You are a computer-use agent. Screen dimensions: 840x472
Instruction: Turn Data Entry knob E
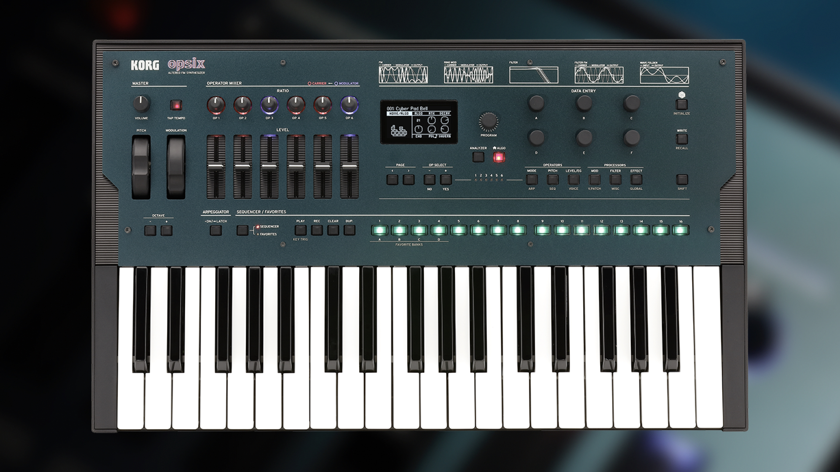pos(584,138)
